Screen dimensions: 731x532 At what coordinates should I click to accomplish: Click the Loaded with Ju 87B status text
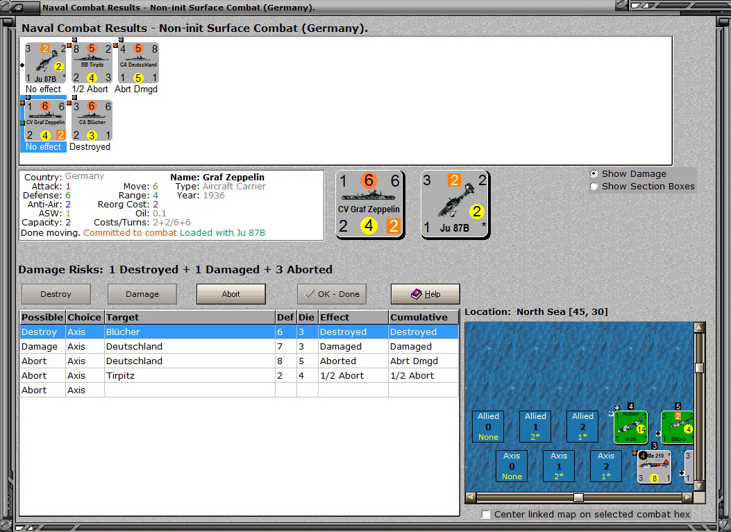[222, 232]
